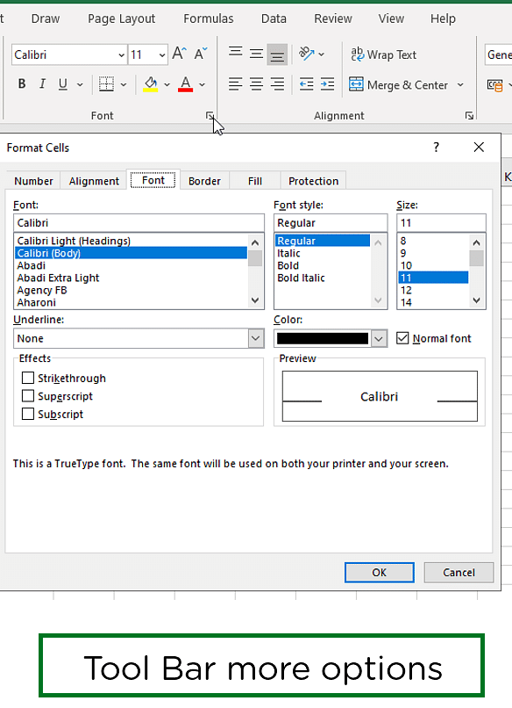Open the Color dropdown arrow

pos(379,338)
